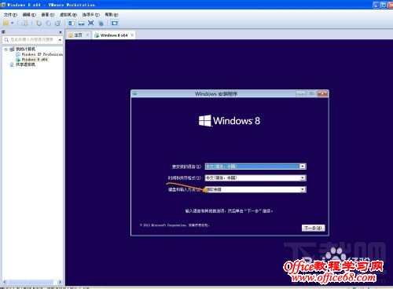Screen dimensions: 393x289
Task: Open the 查看 menu
Action: point(48,15)
